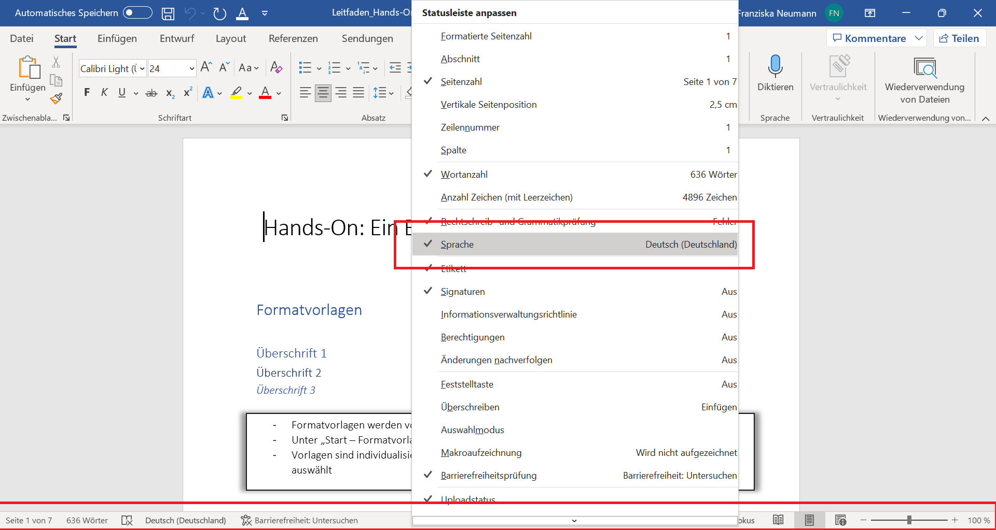This screenshot has width=996, height=530.
Task: Select the subscript icon
Action: (x=169, y=94)
